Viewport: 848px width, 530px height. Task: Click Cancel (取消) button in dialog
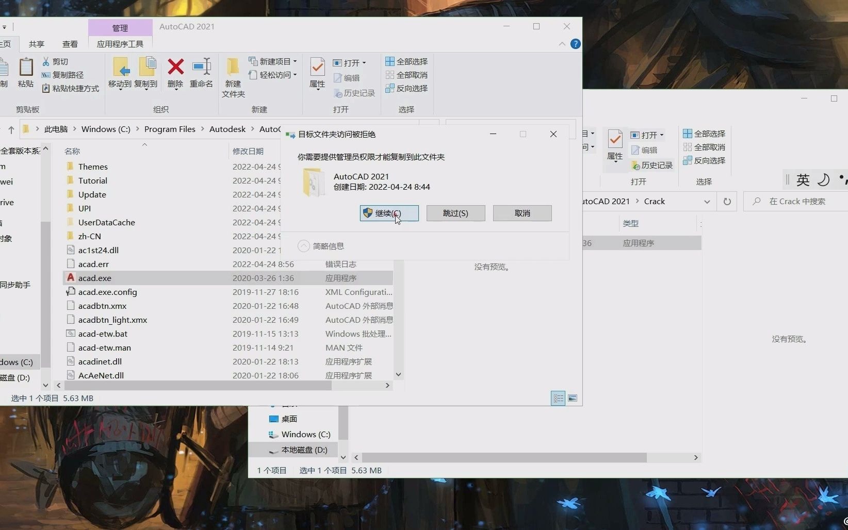tap(522, 213)
